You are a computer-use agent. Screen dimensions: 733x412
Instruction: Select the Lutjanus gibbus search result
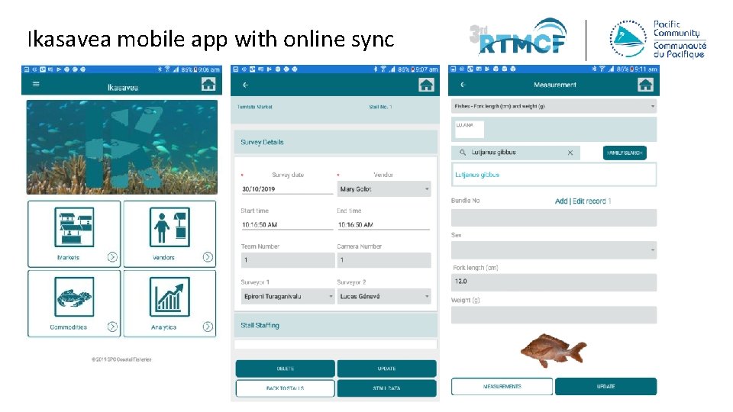[x=554, y=175]
